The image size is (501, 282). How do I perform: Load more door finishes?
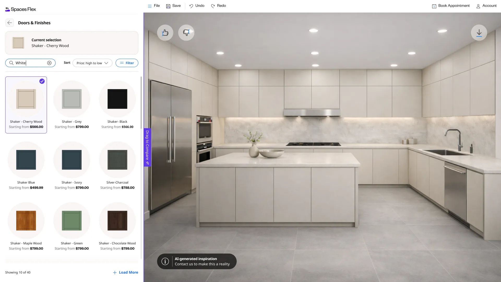click(126, 272)
